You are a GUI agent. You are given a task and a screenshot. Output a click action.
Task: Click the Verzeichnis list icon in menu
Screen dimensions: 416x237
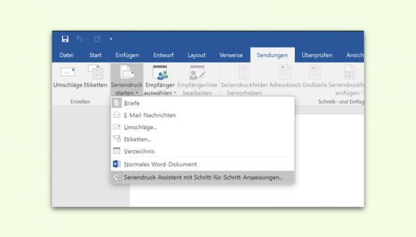point(116,150)
